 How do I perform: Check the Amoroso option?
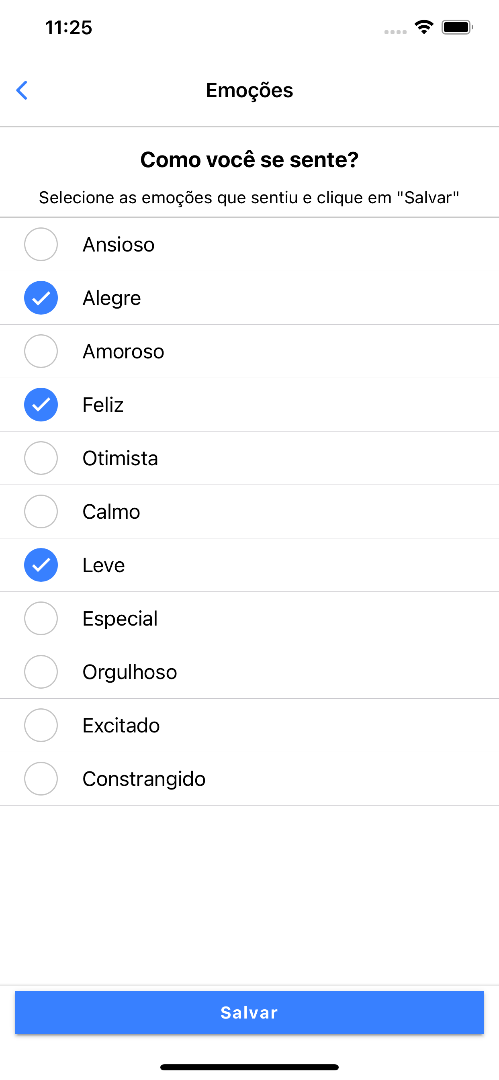coord(41,351)
